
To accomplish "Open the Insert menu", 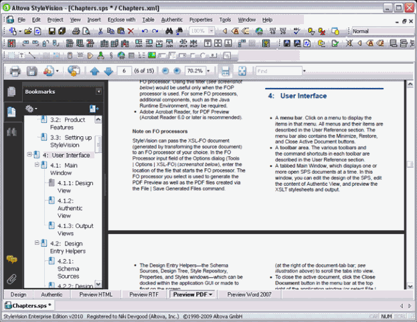I will (x=94, y=19).
